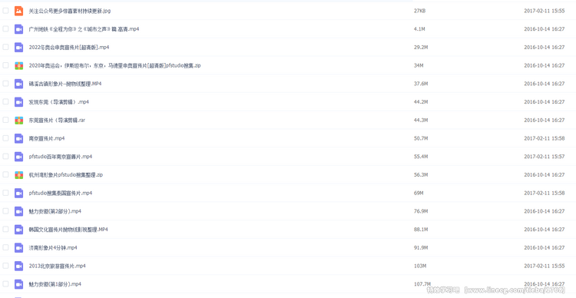Click archive icon of 2020年奥运会 zip file

pyautogui.click(x=18, y=65)
